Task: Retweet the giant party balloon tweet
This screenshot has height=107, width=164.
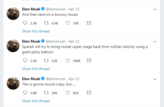Action: (x=46, y=61)
